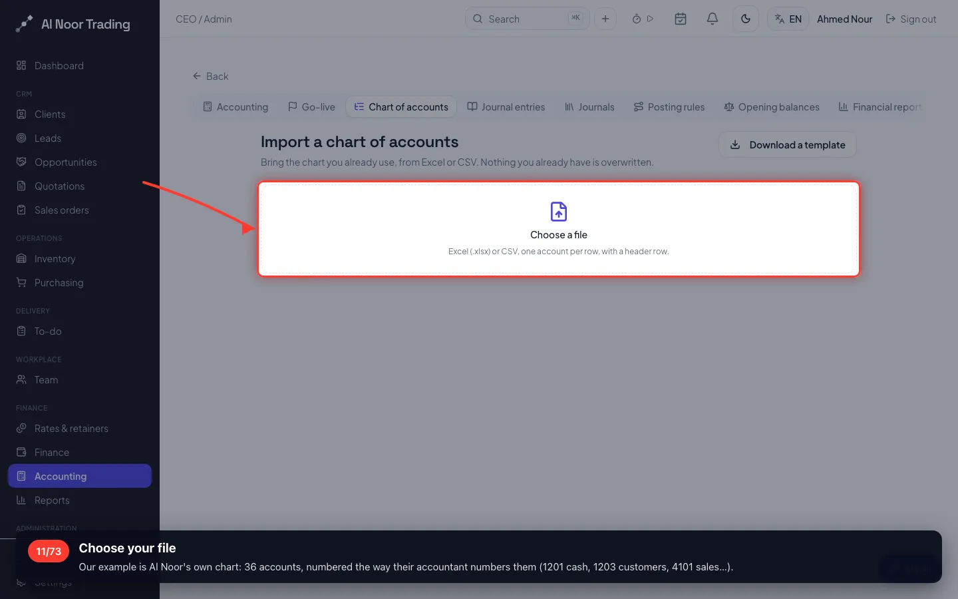Select the Chart of accounts tab
Screen dimensions: 958x599
coord(401,107)
